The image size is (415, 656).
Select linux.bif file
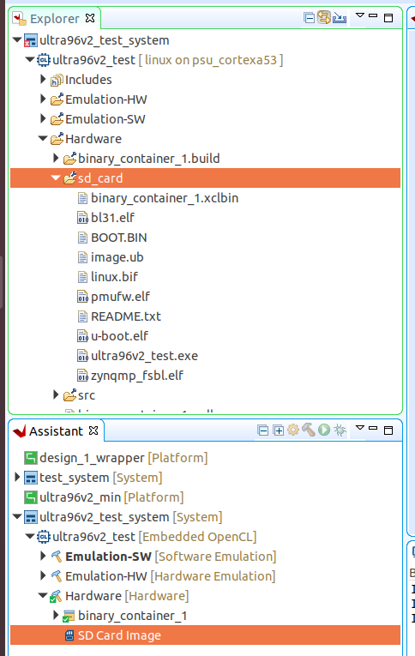coord(114,277)
